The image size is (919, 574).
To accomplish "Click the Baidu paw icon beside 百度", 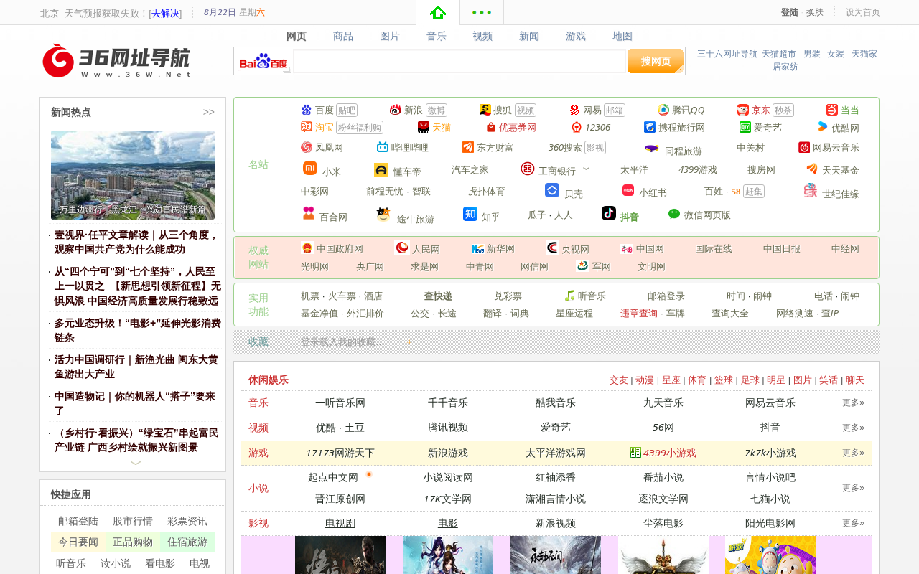I will pyautogui.click(x=307, y=110).
